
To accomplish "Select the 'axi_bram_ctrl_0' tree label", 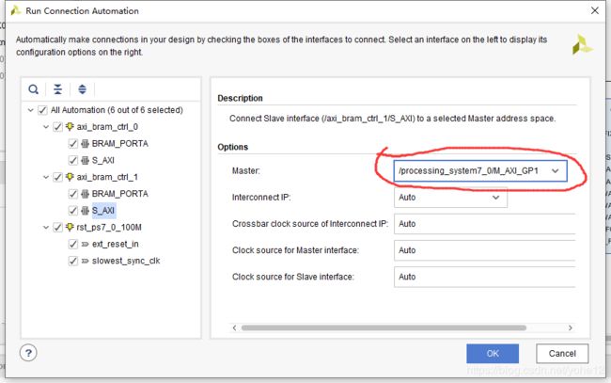I will click(107, 127).
